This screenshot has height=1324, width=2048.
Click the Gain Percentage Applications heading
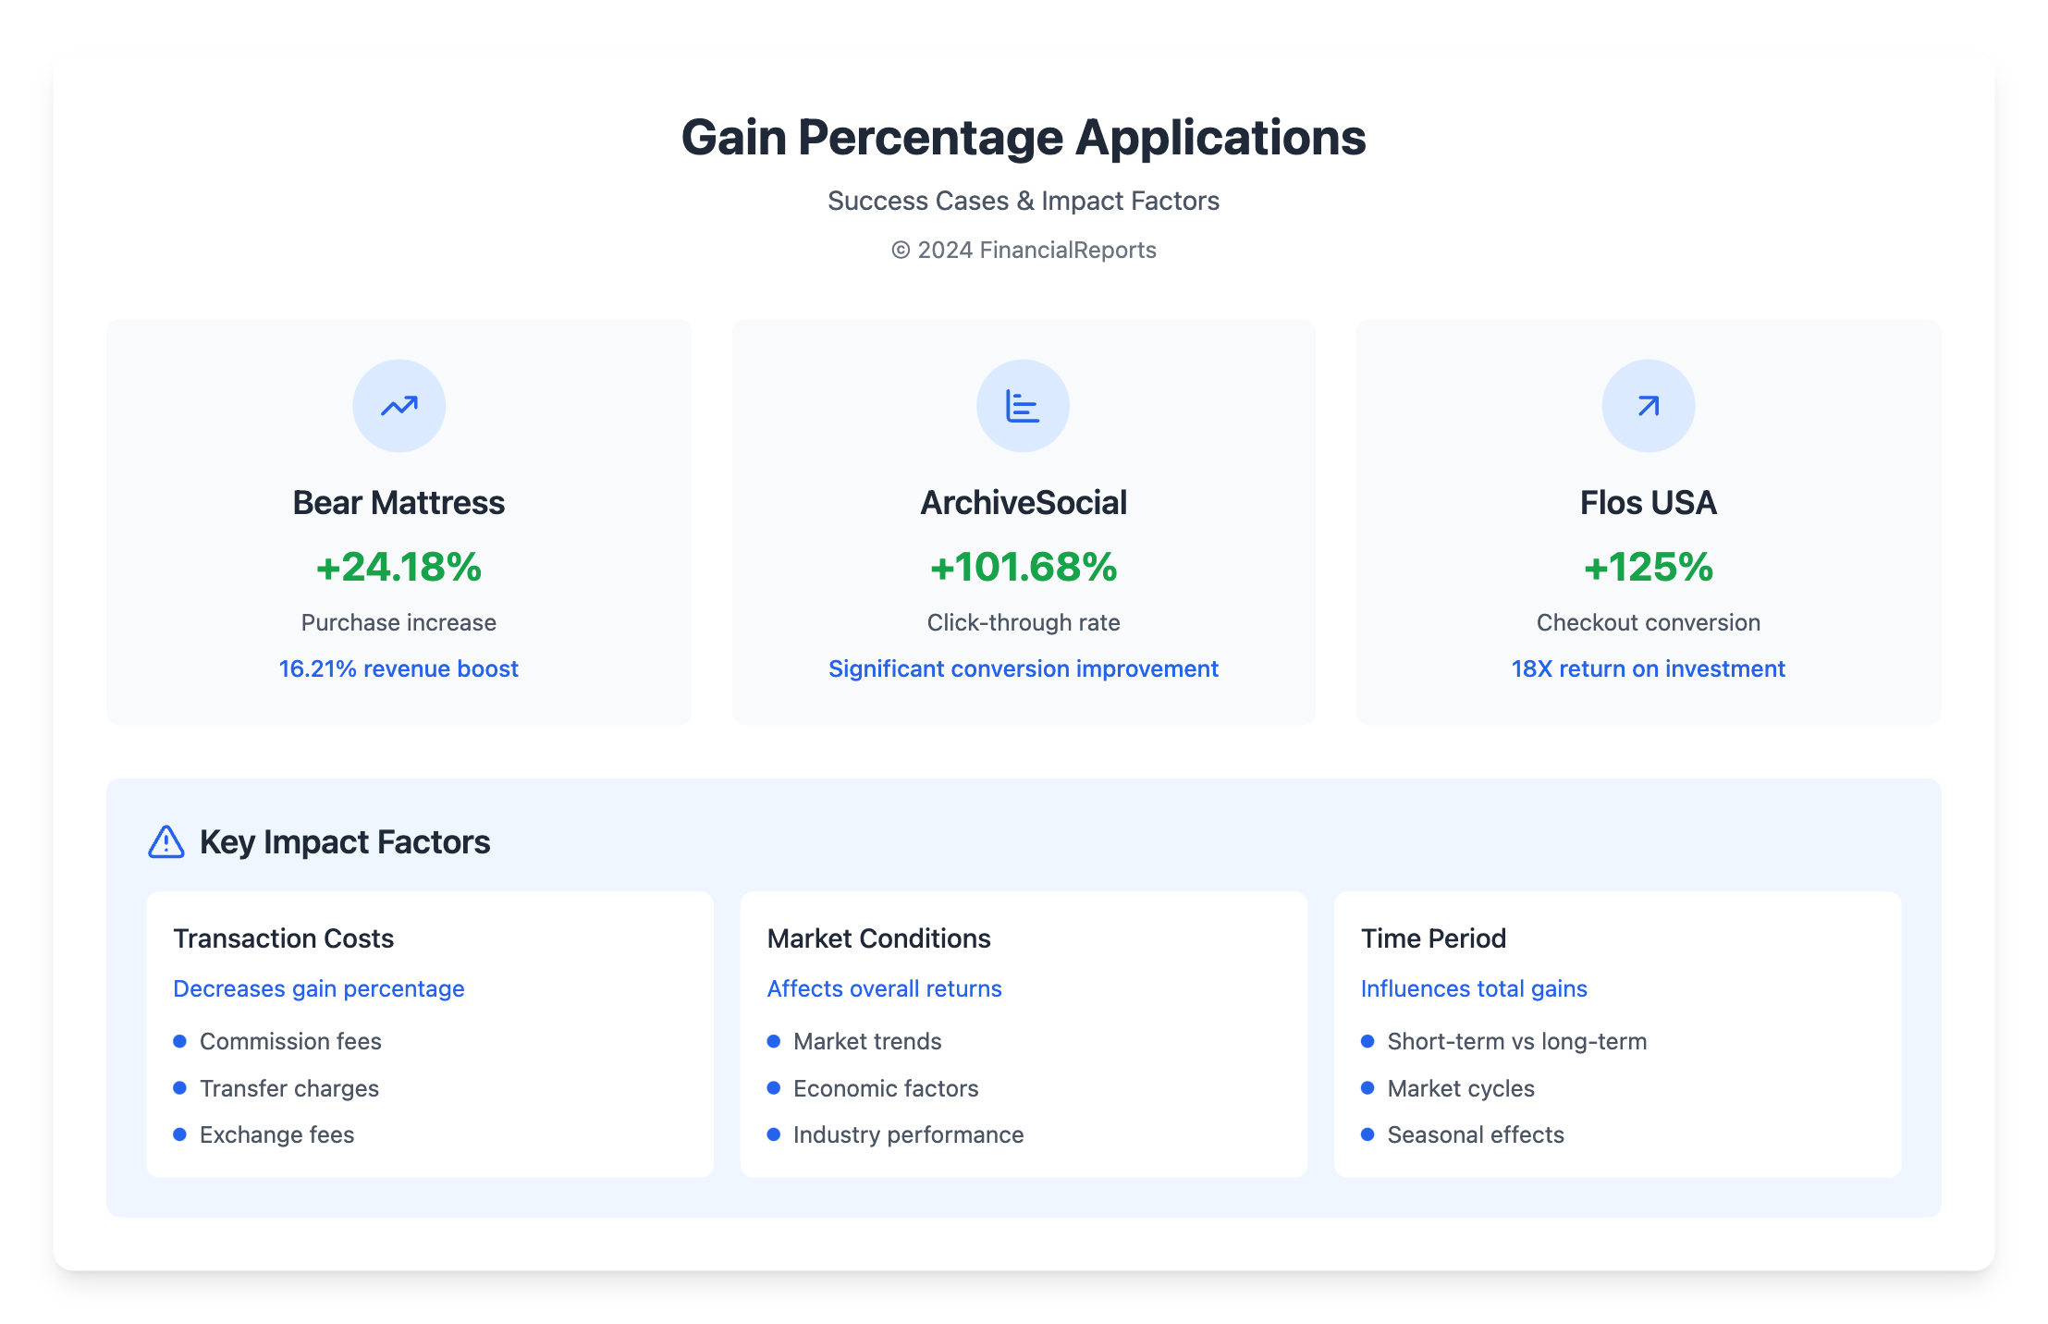(1023, 138)
